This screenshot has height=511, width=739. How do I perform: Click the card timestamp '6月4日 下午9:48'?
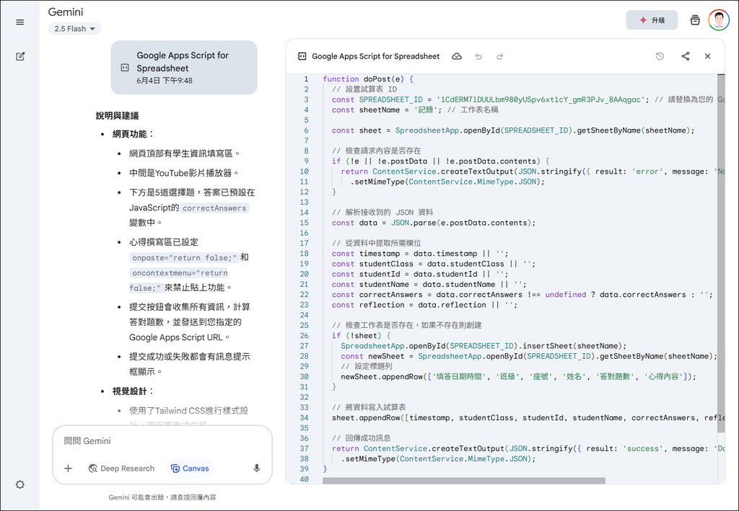coord(165,81)
